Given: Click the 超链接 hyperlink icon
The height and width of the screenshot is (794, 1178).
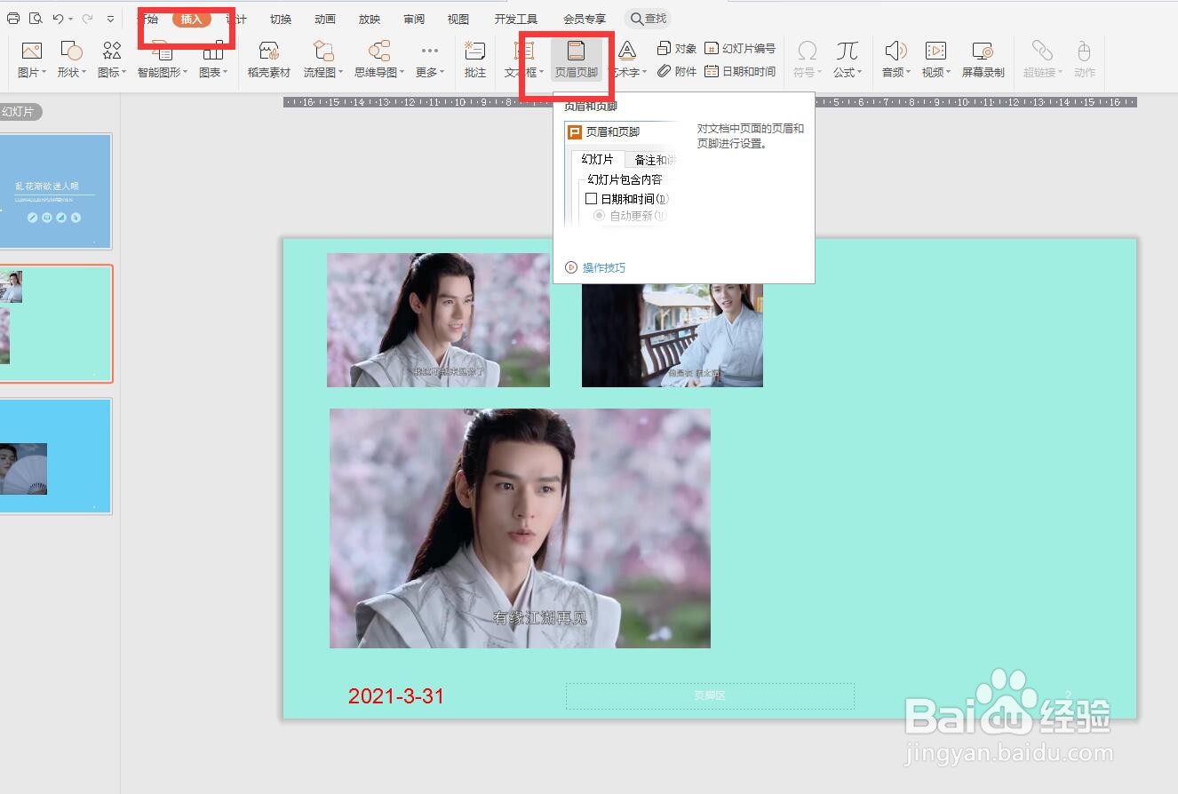Looking at the screenshot, I should pyautogui.click(x=1042, y=51).
